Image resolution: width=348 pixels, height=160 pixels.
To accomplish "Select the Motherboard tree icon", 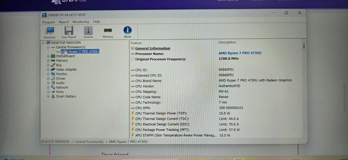I will (53, 56).
